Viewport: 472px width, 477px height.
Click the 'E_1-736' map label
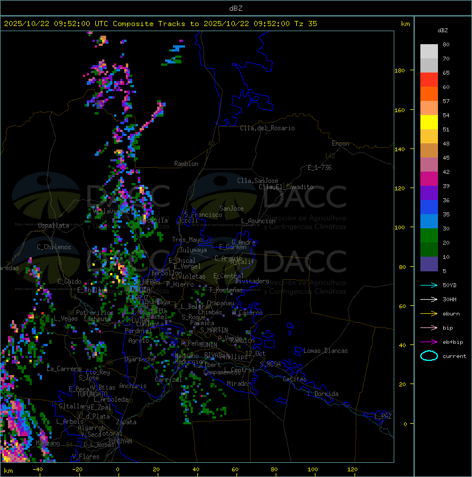coord(319,168)
